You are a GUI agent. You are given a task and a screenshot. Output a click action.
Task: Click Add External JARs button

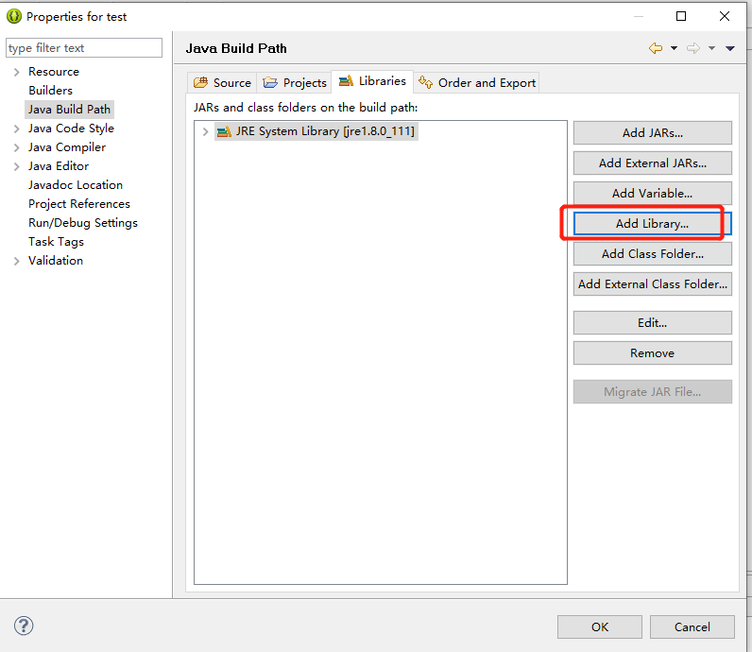point(652,163)
